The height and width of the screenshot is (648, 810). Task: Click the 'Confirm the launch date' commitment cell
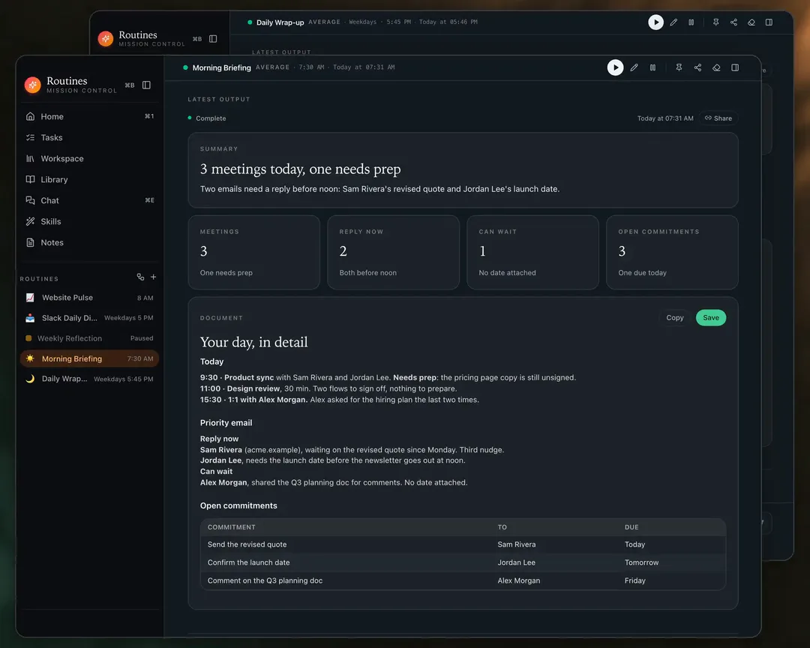[248, 562]
